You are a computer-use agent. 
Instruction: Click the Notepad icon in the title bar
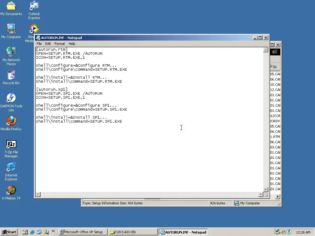[x=38, y=38]
